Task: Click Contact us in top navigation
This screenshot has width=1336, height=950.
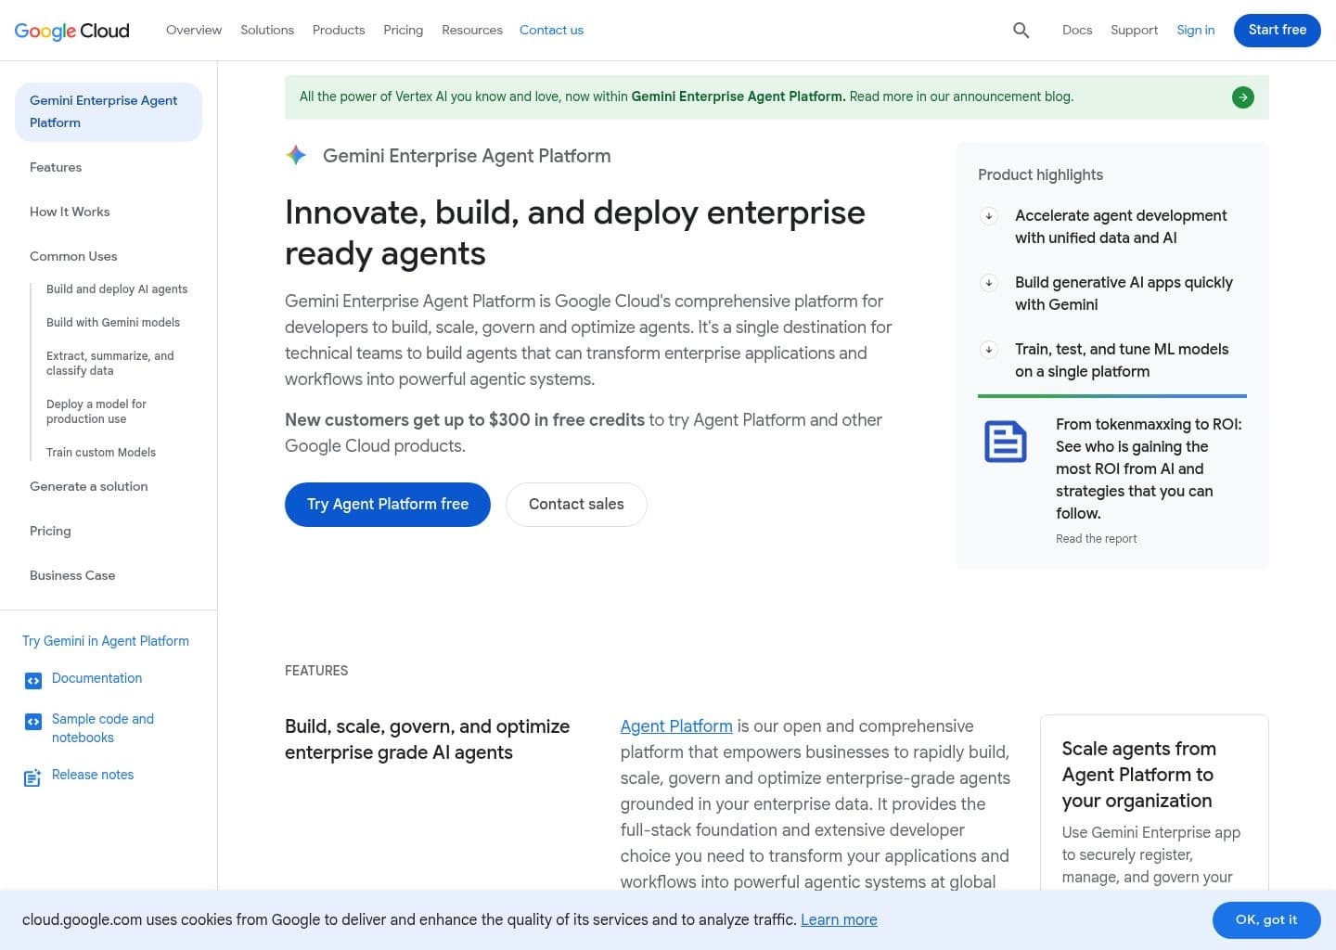Action: [551, 31]
